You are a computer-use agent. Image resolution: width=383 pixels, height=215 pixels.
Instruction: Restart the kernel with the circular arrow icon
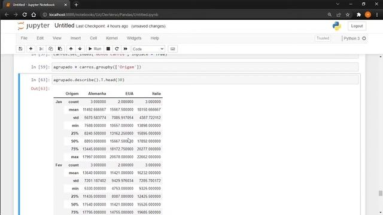point(117,49)
